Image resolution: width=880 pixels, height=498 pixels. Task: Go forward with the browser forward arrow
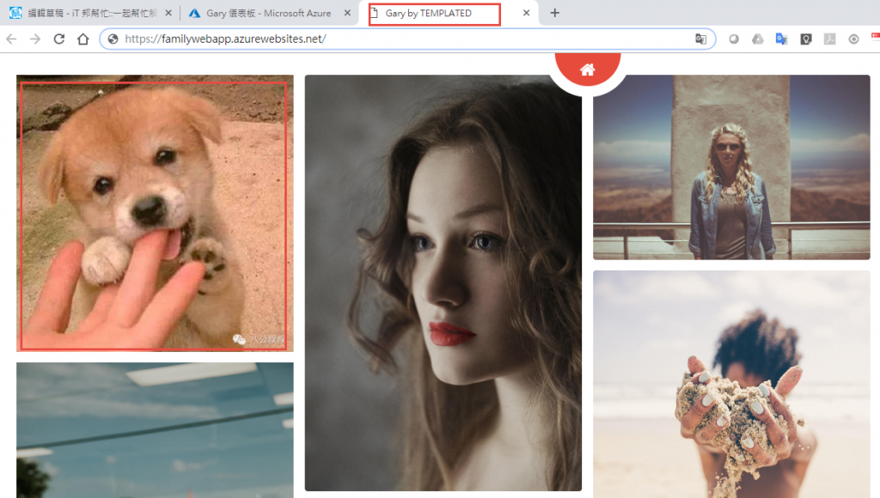click(34, 39)
